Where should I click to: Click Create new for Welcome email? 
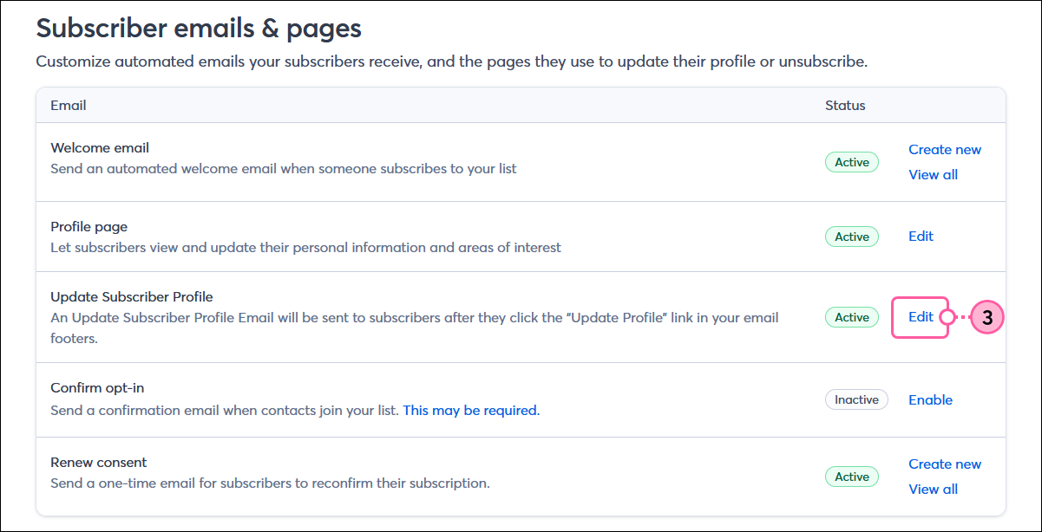pyautogui.click(x=944, y=149)
